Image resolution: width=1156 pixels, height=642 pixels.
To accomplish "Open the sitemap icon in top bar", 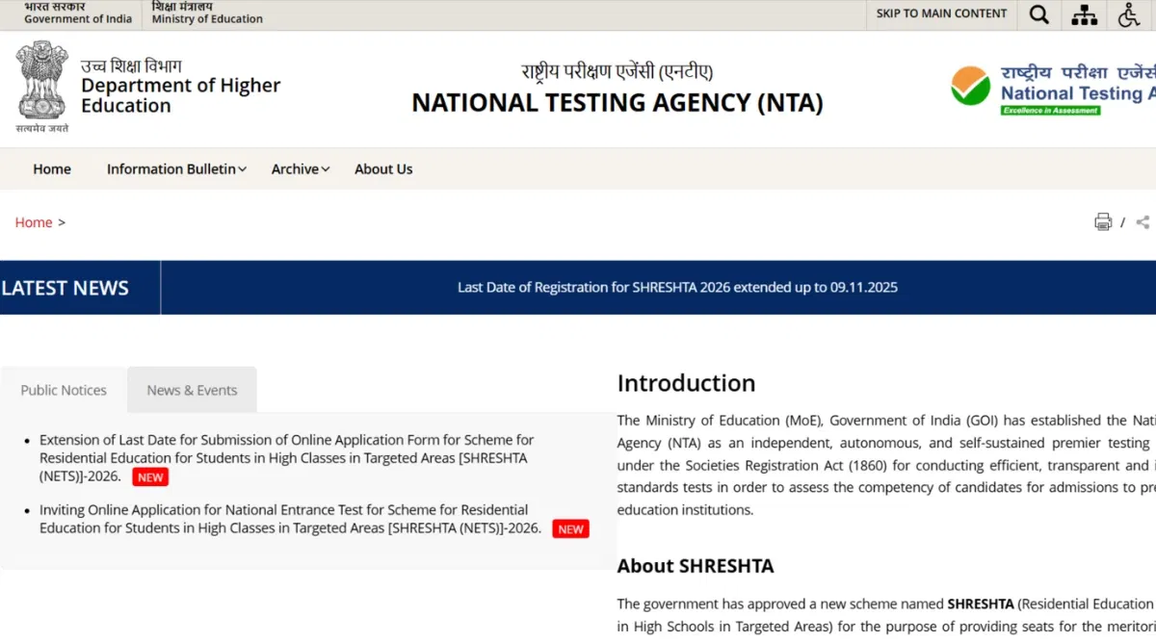I will 1085,14.
